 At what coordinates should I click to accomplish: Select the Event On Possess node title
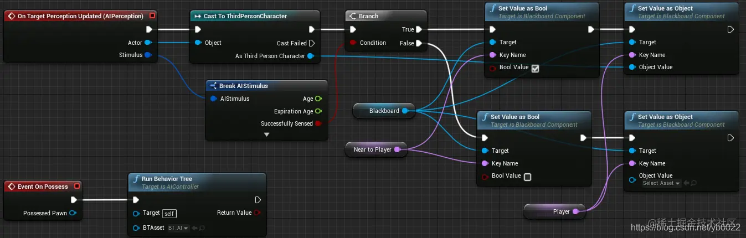click(x=43, y=187)
